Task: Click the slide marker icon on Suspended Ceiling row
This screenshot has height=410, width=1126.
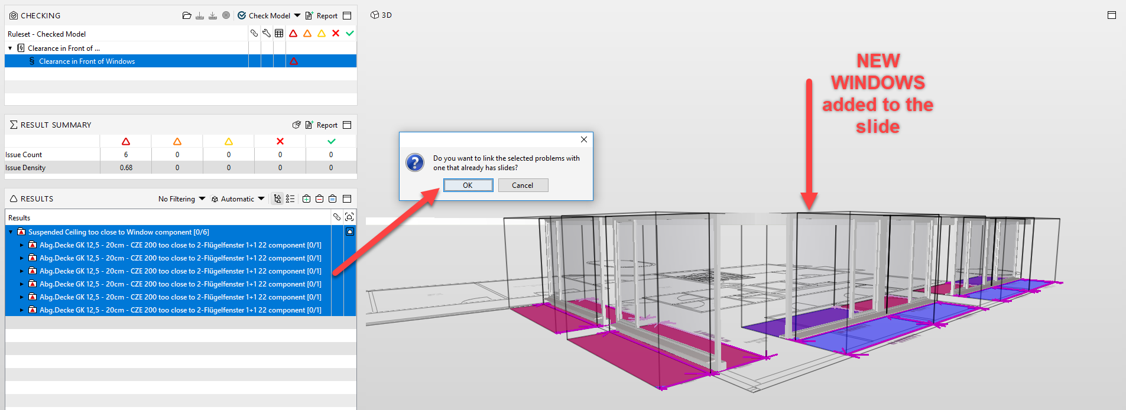Action: click(350, 232)
